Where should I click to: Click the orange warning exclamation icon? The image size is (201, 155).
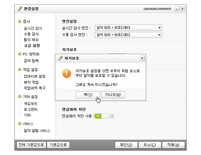pos(66,73)
